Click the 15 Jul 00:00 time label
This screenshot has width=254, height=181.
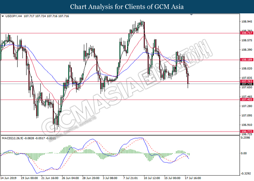coord(172,178)
